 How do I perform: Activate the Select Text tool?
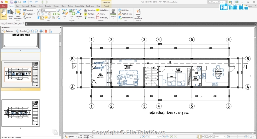tap(10, 14)
